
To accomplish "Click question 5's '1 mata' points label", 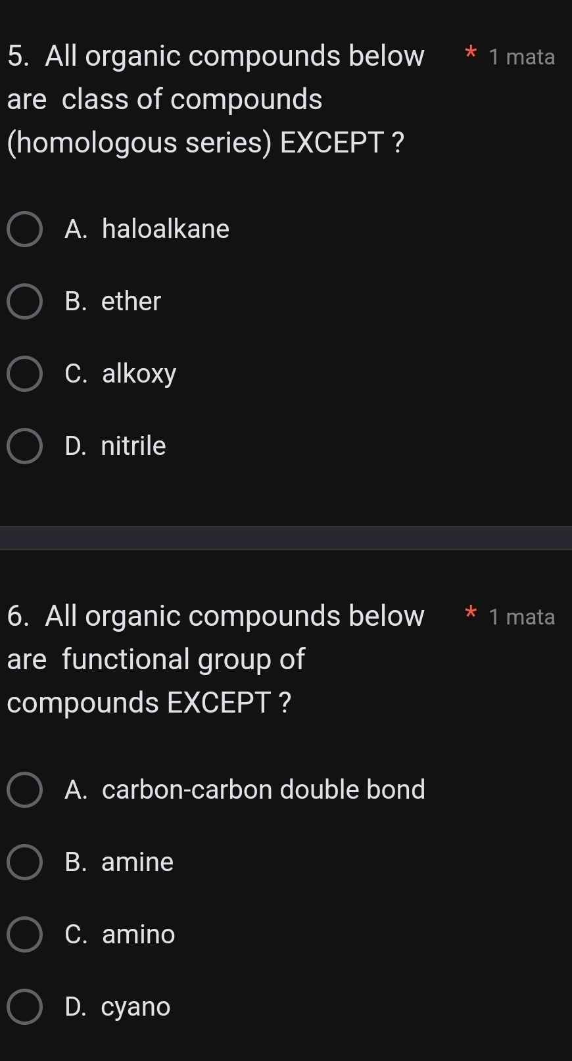I will pos(522,57).
